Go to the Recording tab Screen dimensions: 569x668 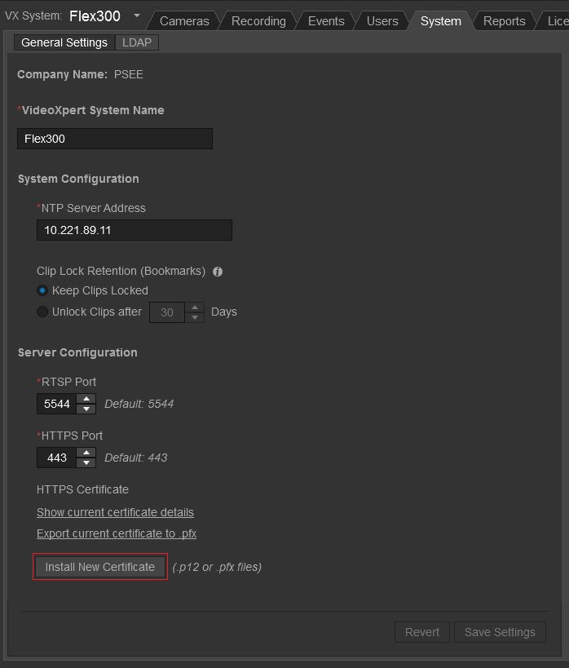click(x=258, y=21)
